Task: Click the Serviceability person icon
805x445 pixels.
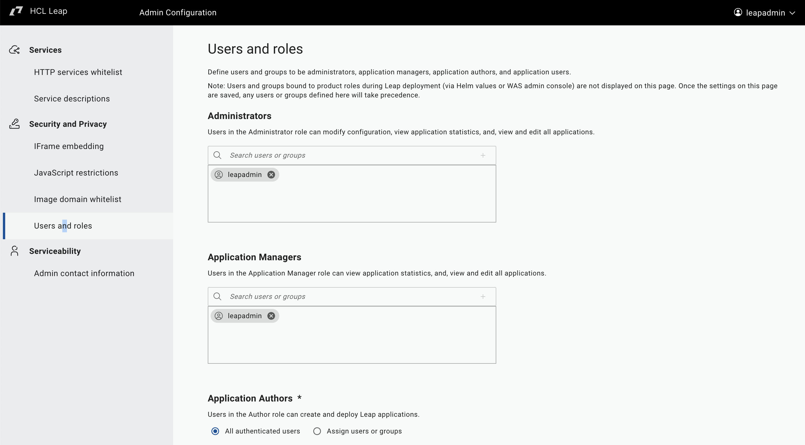Action: click(x=14, y=250)
